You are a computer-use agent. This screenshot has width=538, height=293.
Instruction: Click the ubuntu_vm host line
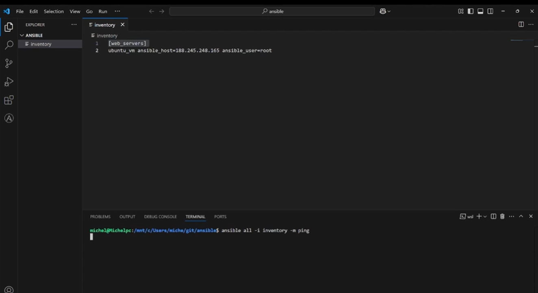190,50
